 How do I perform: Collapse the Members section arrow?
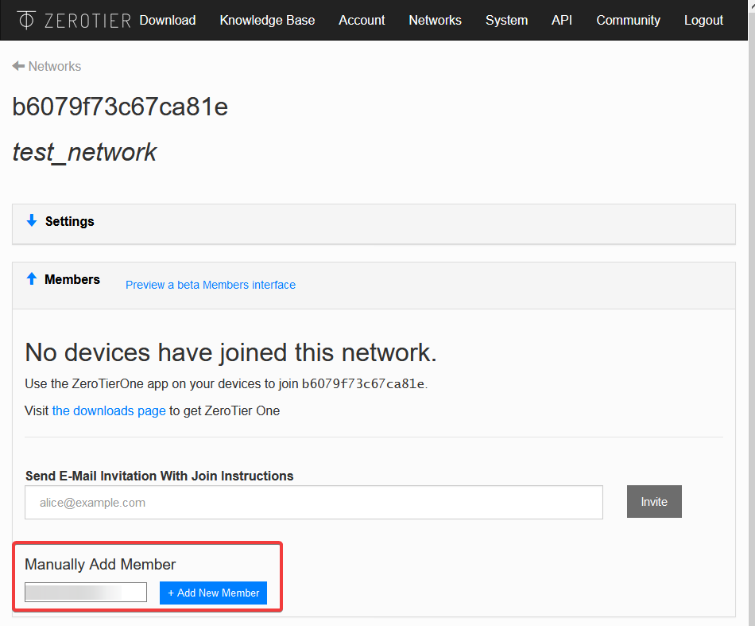(x=32, y=279)
